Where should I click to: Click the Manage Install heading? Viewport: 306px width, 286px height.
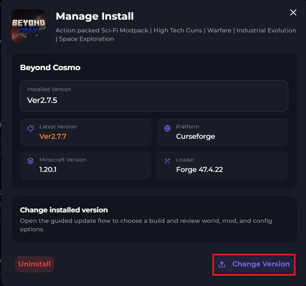pyautogui.click(x=95, y=16)
